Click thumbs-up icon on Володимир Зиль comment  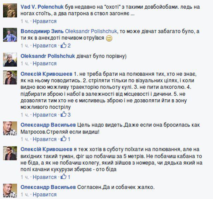pos(64,45)
